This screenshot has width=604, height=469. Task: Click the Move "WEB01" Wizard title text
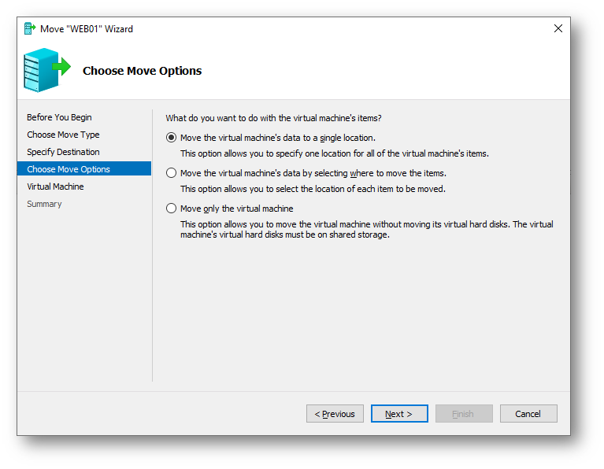coord(87,29)
